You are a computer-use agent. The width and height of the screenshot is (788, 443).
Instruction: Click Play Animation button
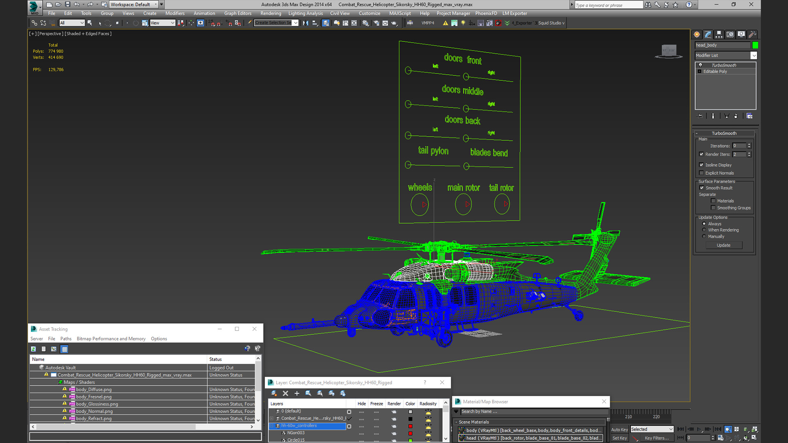699,429
